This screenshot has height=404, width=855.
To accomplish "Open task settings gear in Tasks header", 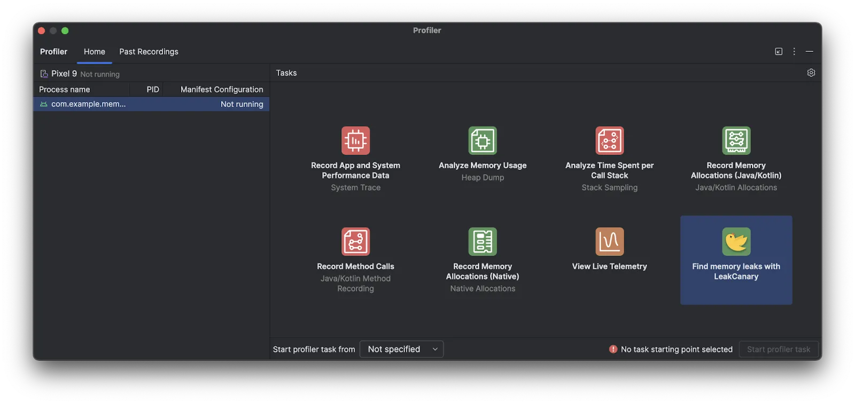I will click(811, 73).
